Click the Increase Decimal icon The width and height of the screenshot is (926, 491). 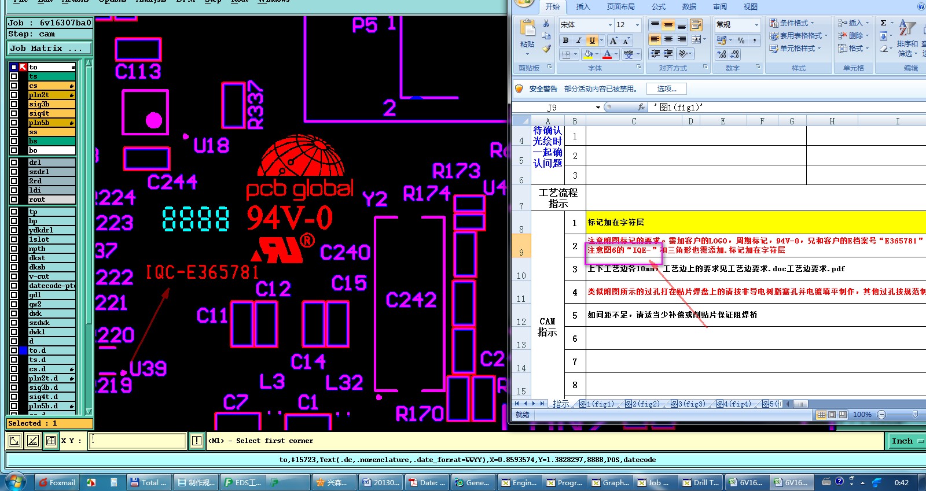pos(722,54)
